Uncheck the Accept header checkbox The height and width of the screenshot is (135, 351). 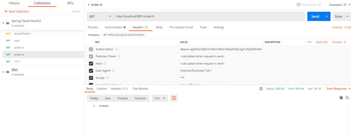[x=91, y=78]
